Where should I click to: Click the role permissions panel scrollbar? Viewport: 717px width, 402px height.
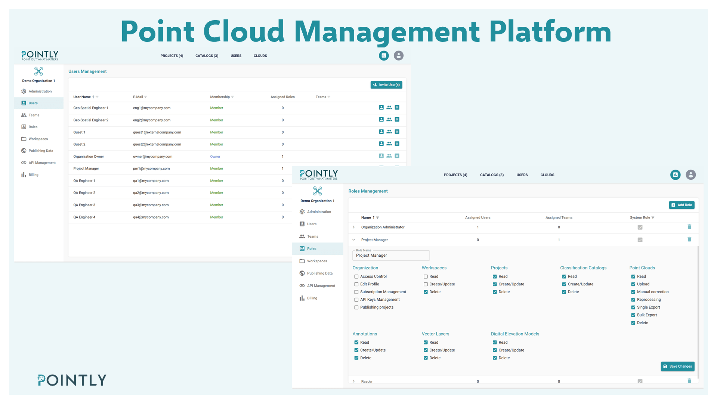click(698, 310)
